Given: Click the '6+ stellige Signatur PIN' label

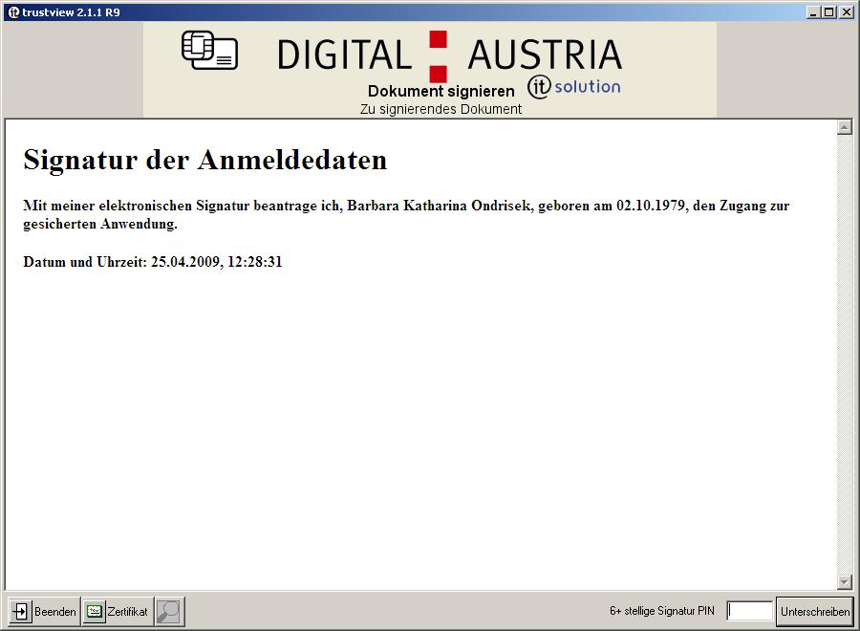Looking at the screenshot, I should 661,611.
